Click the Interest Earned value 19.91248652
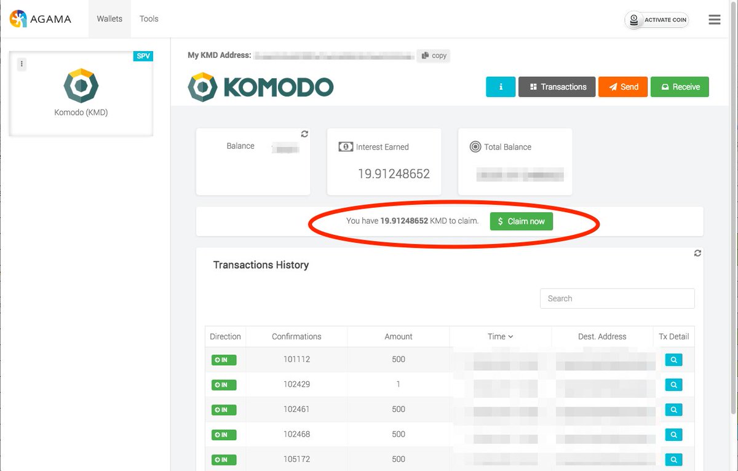The image size is (738, 471). pyautogui.click(x=394, y=174)
